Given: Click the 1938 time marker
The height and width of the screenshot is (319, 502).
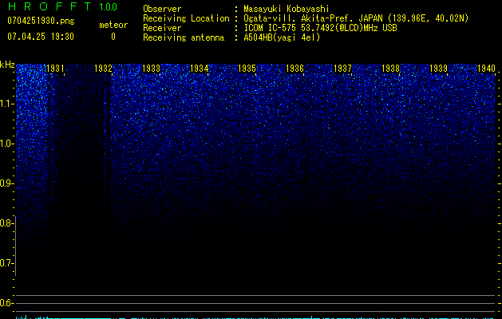Looking at the screenshot, I should pos(390,69).
